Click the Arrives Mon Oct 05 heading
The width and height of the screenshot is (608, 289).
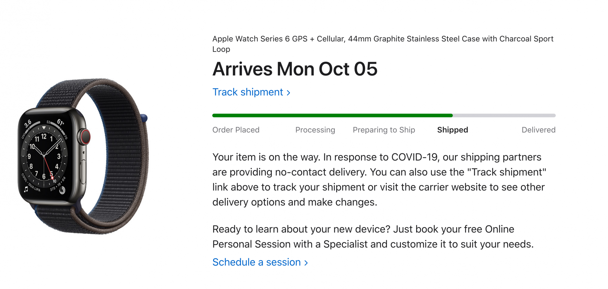click(x=295, y=69)
